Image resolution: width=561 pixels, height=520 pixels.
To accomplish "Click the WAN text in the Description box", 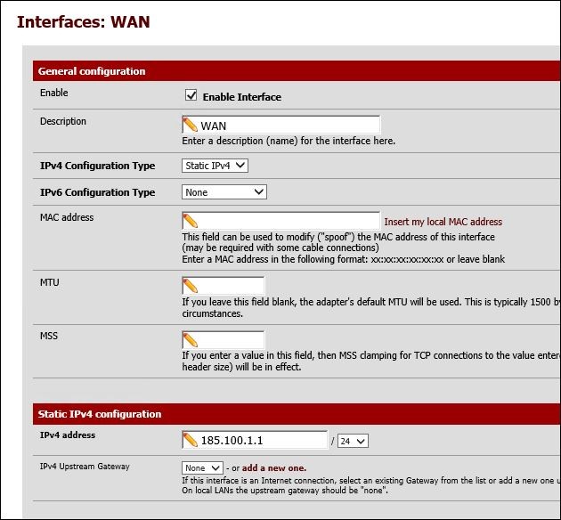I will (x=214, y=126).
